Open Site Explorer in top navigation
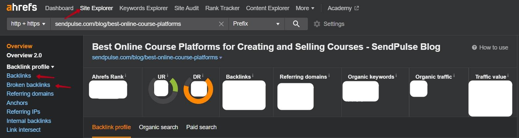 (96, 8)
